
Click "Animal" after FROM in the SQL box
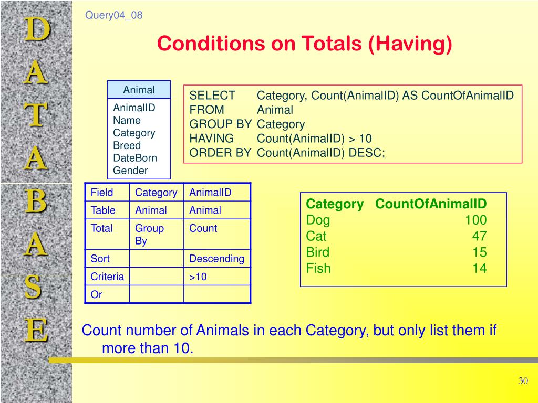pos(275,110)
